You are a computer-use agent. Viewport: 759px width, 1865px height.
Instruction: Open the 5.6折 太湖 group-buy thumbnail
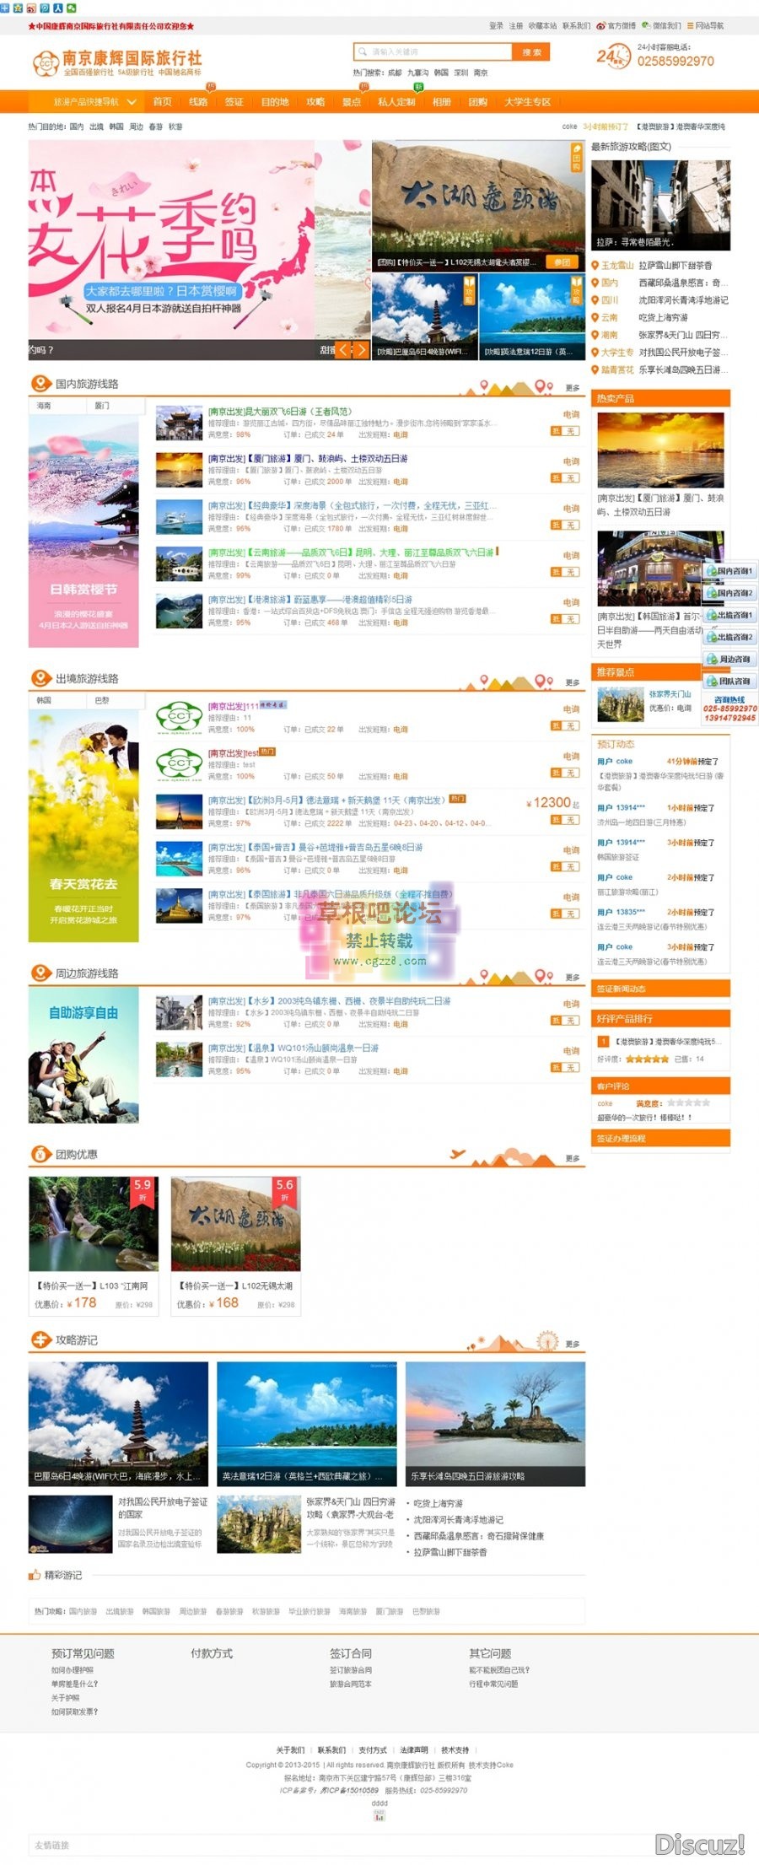point(236,1224)
